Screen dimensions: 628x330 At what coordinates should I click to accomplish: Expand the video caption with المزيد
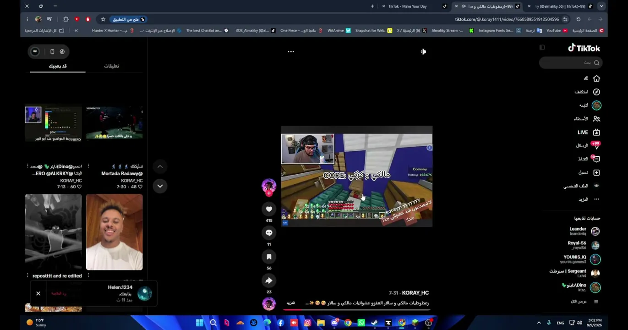click(291, 303)
